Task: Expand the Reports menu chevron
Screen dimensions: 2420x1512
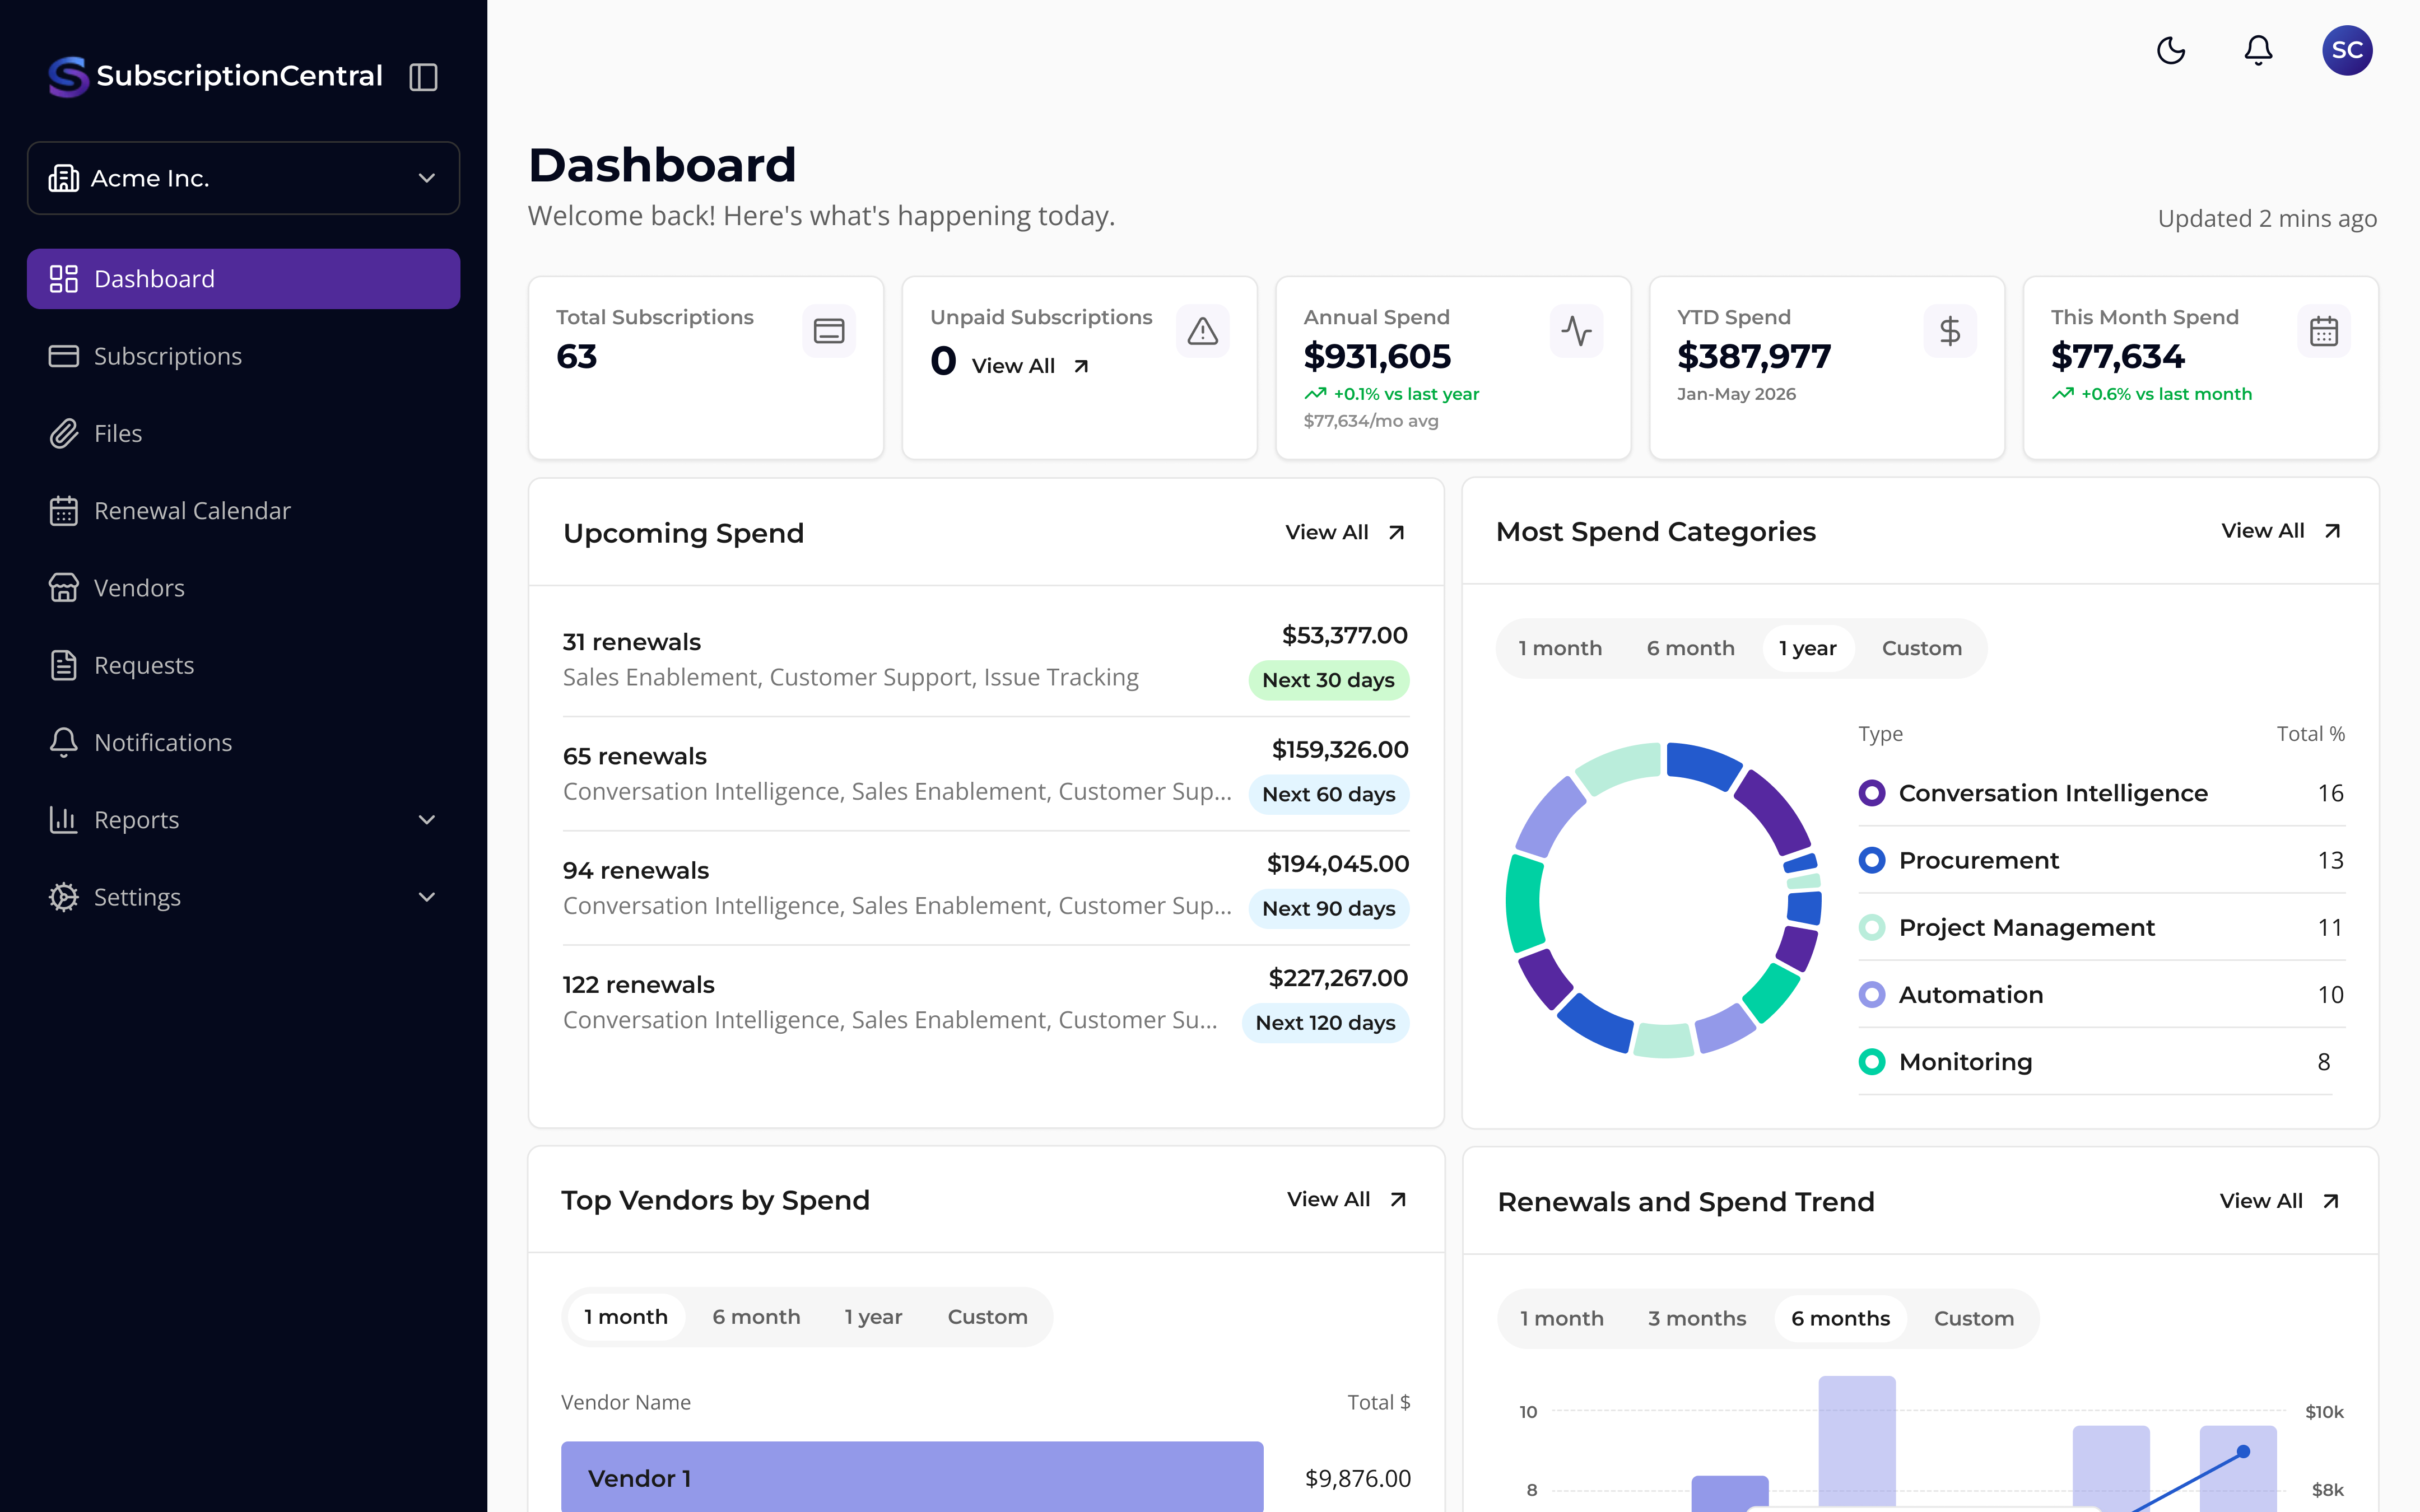Action: (x=427, y=820)
